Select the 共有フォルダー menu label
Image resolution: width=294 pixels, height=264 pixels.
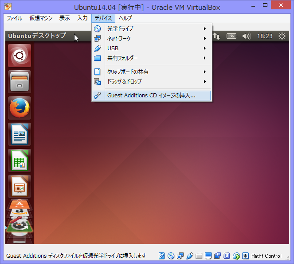pyautogui.click(x=122, y=58)
